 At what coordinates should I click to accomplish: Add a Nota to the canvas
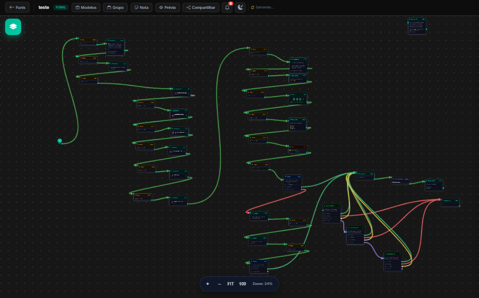141,7
